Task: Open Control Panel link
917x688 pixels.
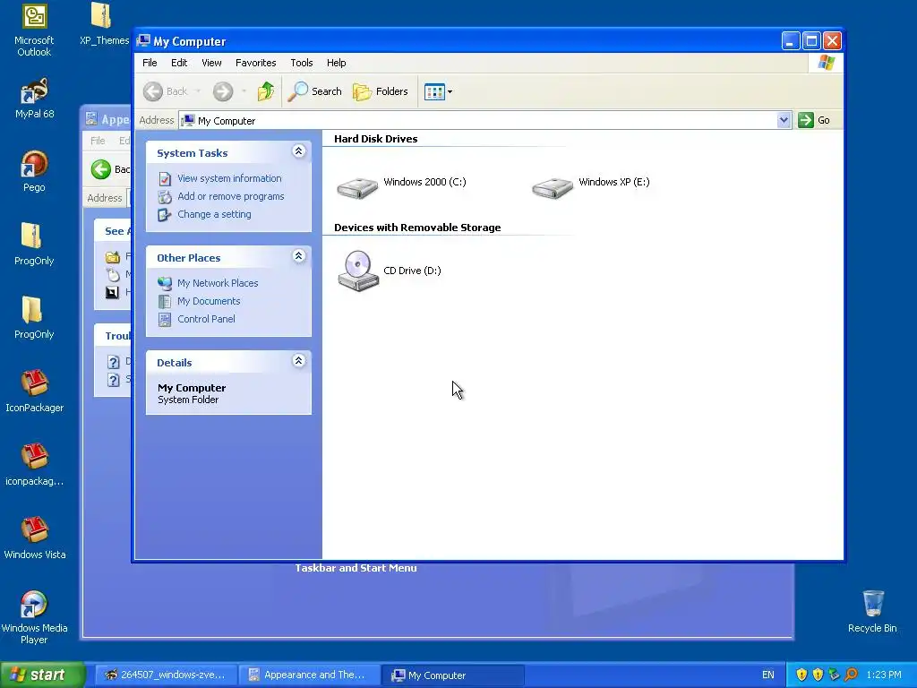Action: pyautogui.click(x=207, y=319)
